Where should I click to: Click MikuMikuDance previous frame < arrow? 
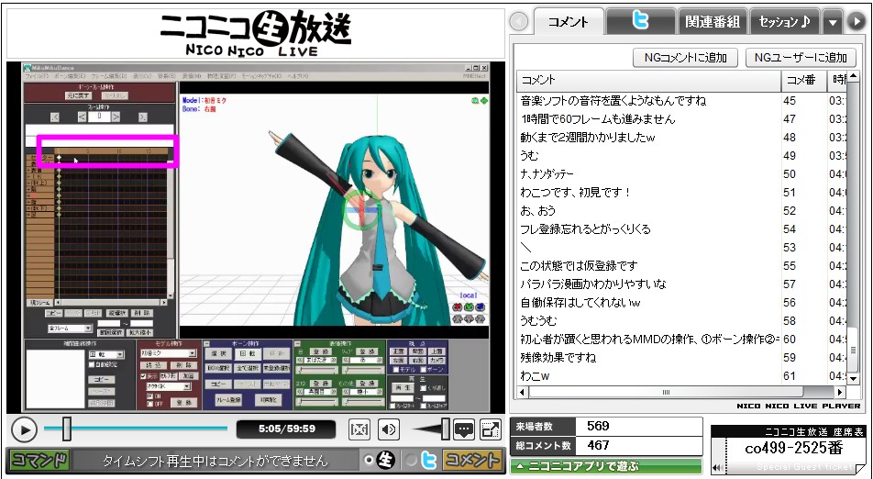coord(82,117)
